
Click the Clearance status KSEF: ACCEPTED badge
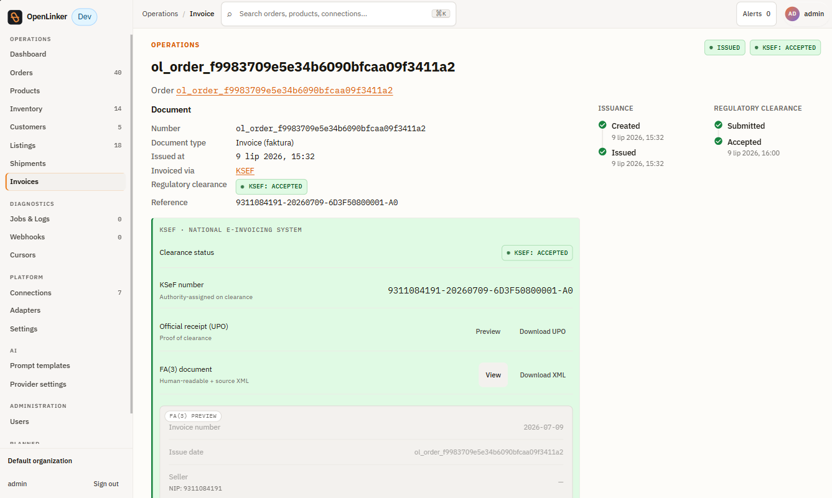(x=537, y=253)
